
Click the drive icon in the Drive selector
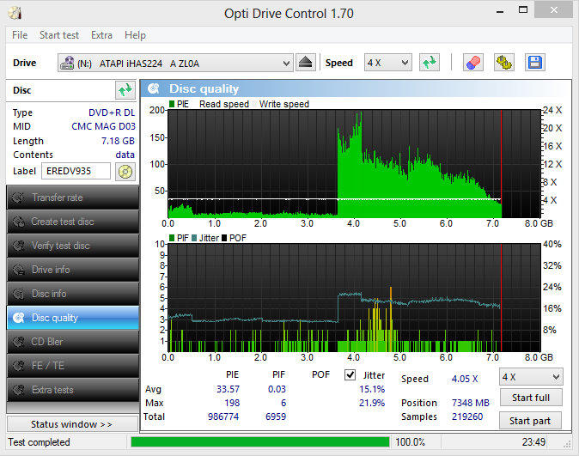[67, 64]
